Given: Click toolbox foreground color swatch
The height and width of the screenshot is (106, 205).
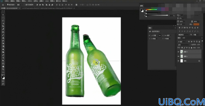Looking at the screenshot, I should coord(3,77).
